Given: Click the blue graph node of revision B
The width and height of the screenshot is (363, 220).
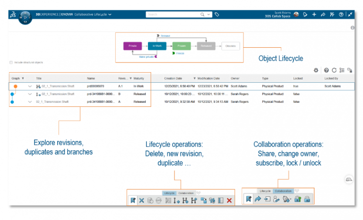Looking at the screenshot, I should [12, 94].
